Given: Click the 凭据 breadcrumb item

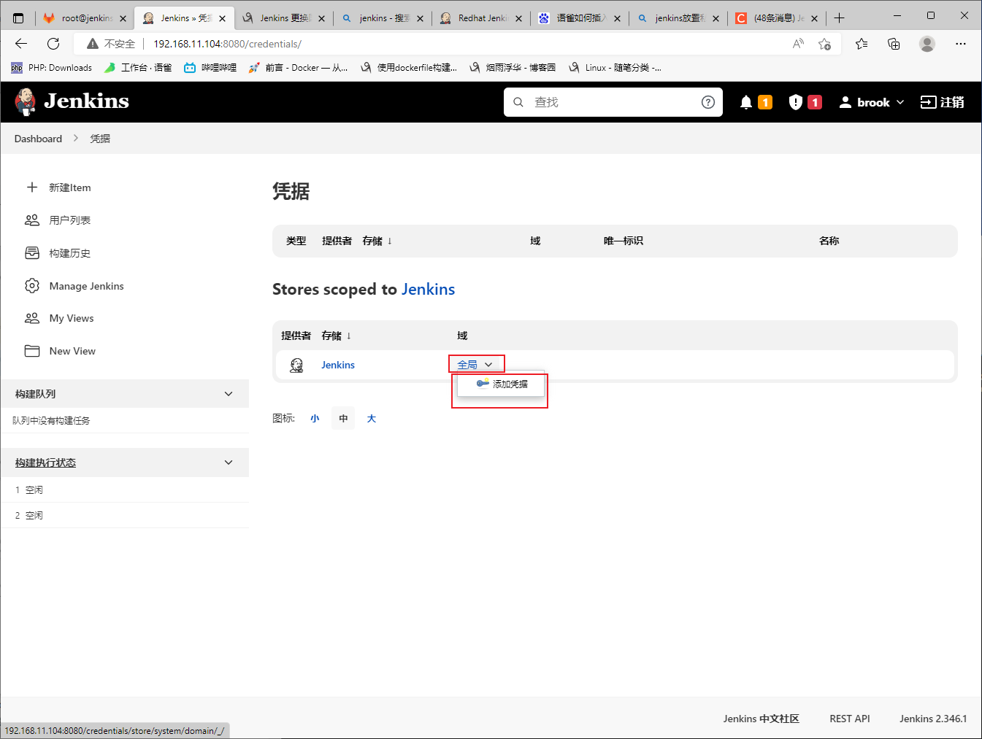Looking at the screenshot, I should click(100, 139).
